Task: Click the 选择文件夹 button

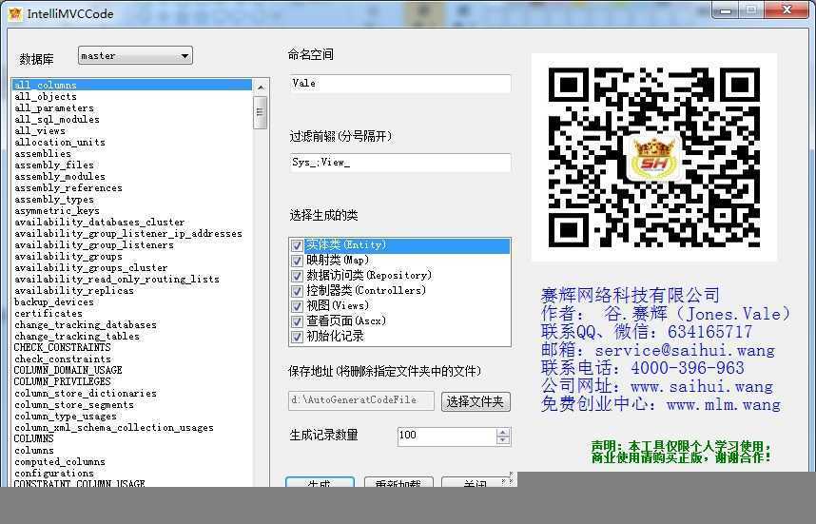Action: point(476,401)
